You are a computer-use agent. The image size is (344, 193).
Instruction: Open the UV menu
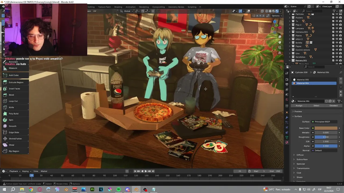coord(95,11)
